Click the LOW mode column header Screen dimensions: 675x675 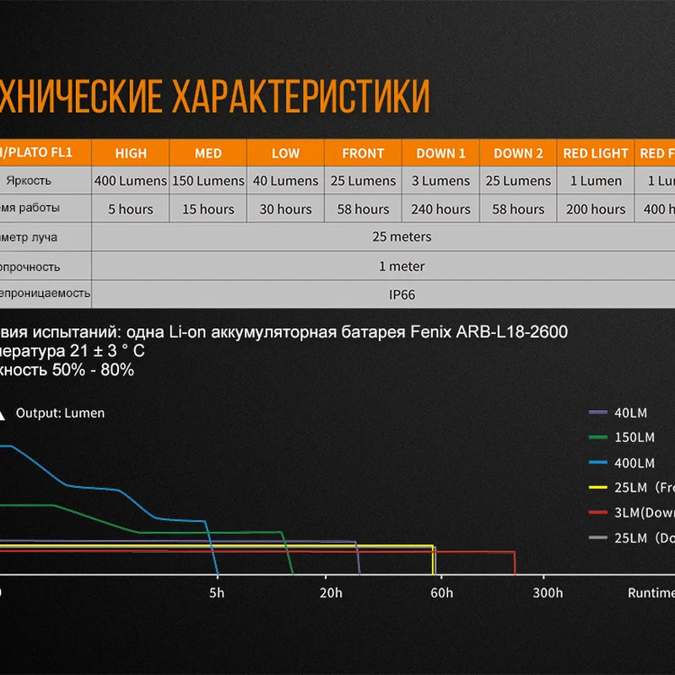(x=286, y=154)
